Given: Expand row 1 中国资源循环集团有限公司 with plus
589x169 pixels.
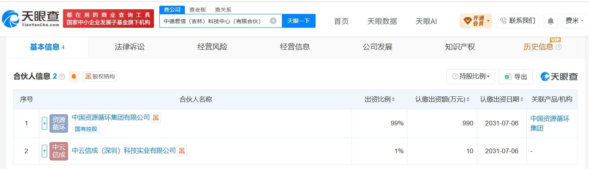Looking at the screenshot, I should tap(44, 123).
